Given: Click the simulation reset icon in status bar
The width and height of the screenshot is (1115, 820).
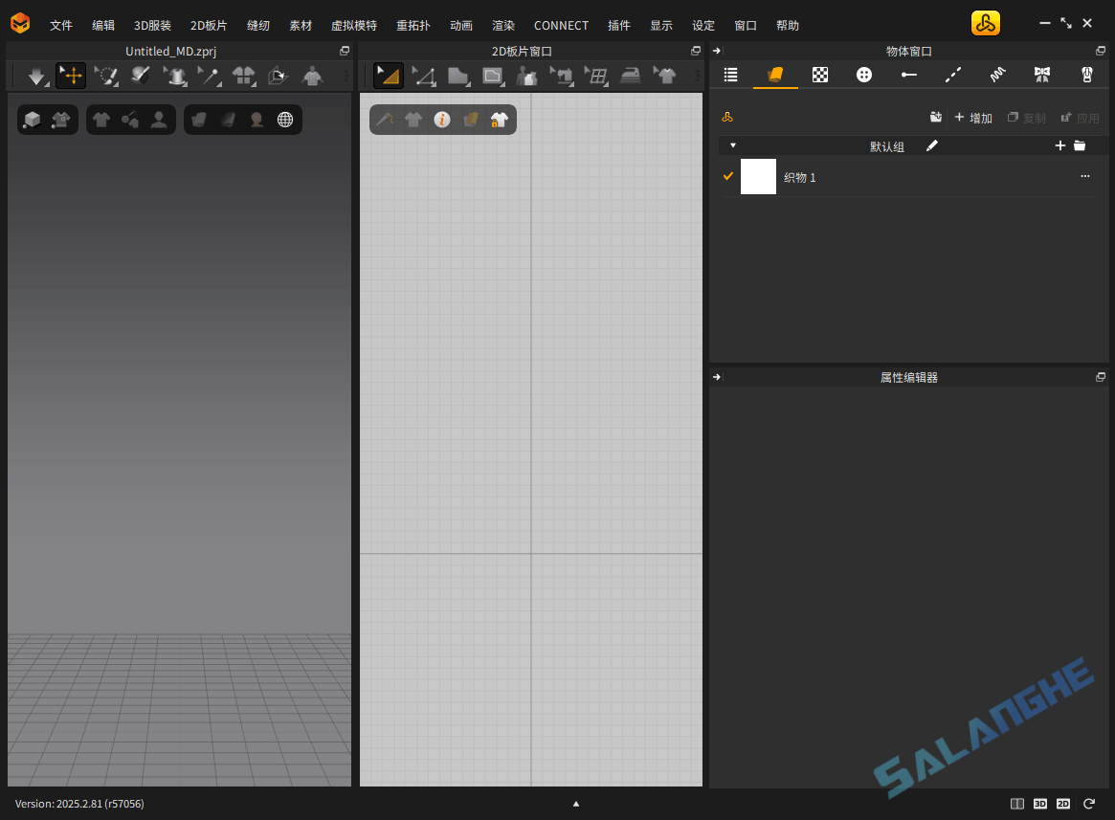Looking at the screenshot, I should [x=1089, y=804].
